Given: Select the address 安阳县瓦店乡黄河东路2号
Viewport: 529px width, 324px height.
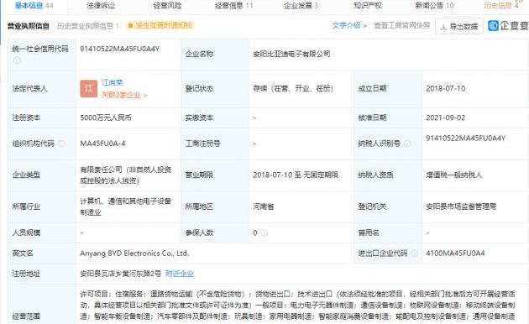Looking at the screenshot, I should [x=121, y=274].
